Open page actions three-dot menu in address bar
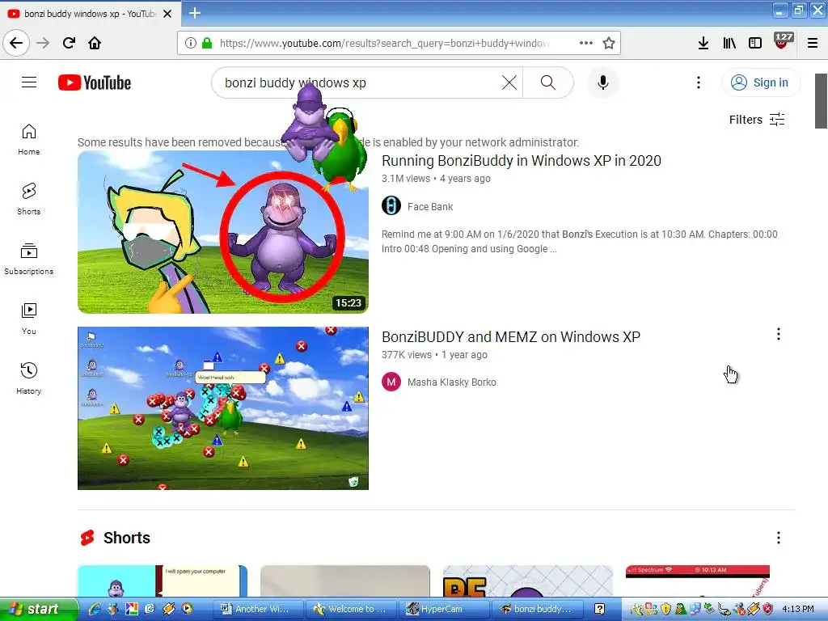This screenshot has height=621, width=828. pyautogui.click(x=586, y=44)
